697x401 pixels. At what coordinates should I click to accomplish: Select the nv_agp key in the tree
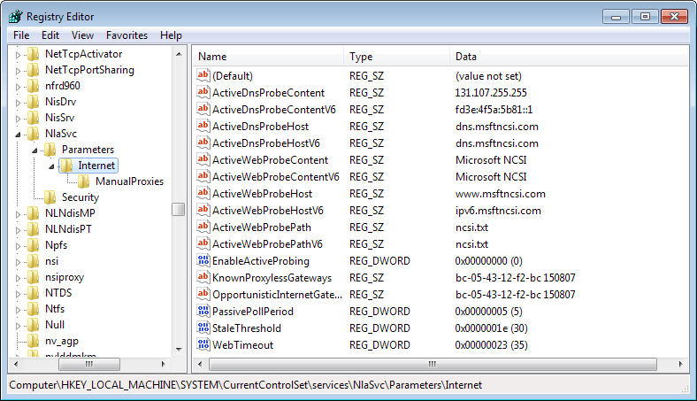[x=61, y=341]
